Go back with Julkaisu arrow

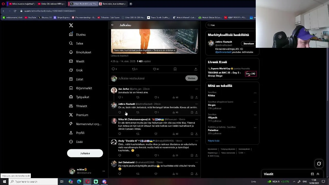[x=112, y=25]
